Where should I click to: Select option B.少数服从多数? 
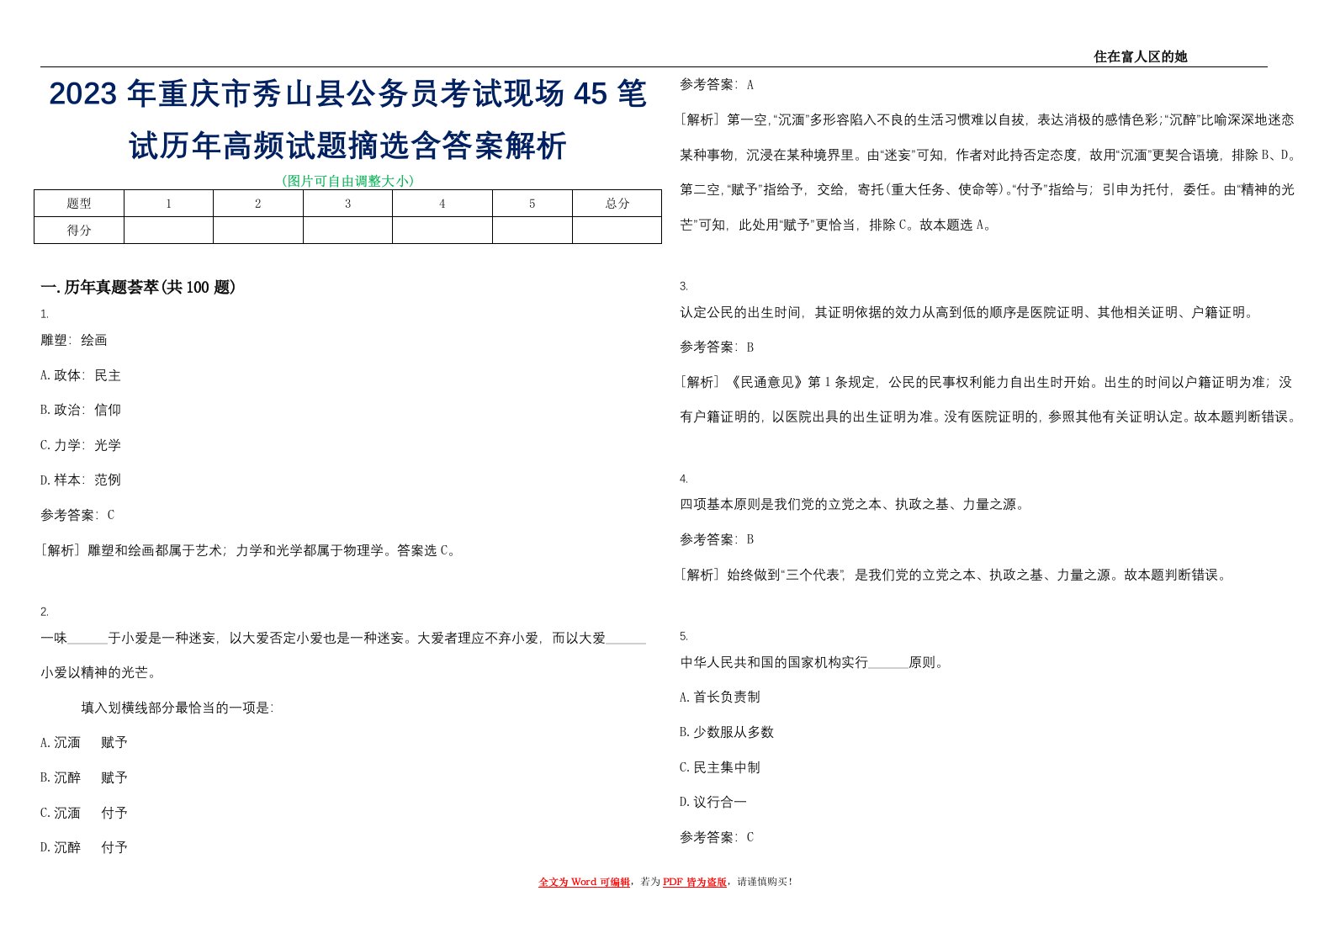point(727,732)
